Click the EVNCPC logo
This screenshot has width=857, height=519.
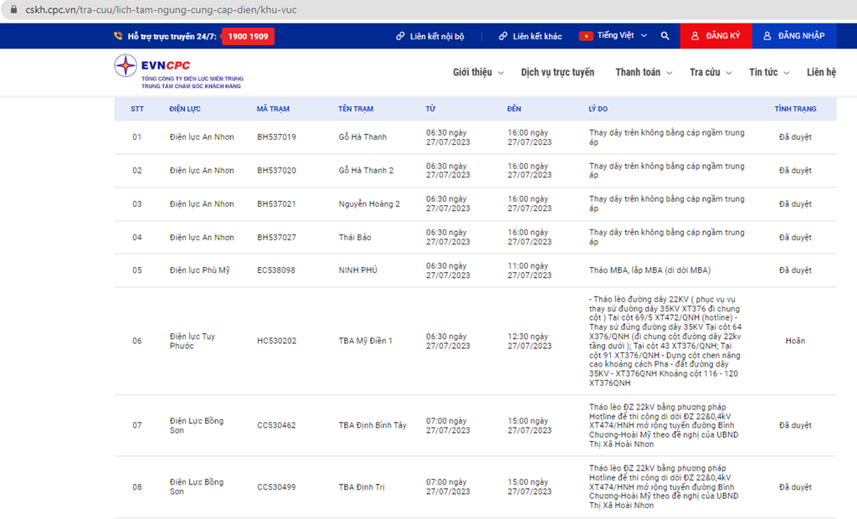pyautogui.click(x=179, y=72)
